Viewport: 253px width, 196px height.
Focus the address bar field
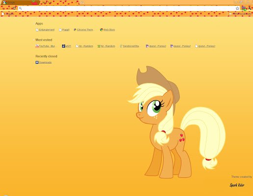pos(129,8)
